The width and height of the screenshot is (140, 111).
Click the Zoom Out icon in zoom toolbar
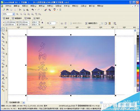tap(21, 14)
